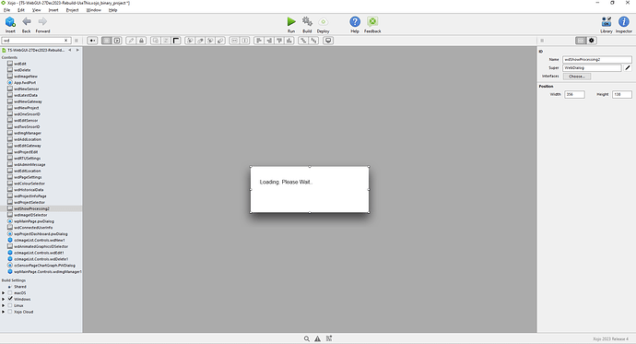Select wdShowProcessing2 in the navigator
The height and width of the screenshot is (344, 636).
31,208
